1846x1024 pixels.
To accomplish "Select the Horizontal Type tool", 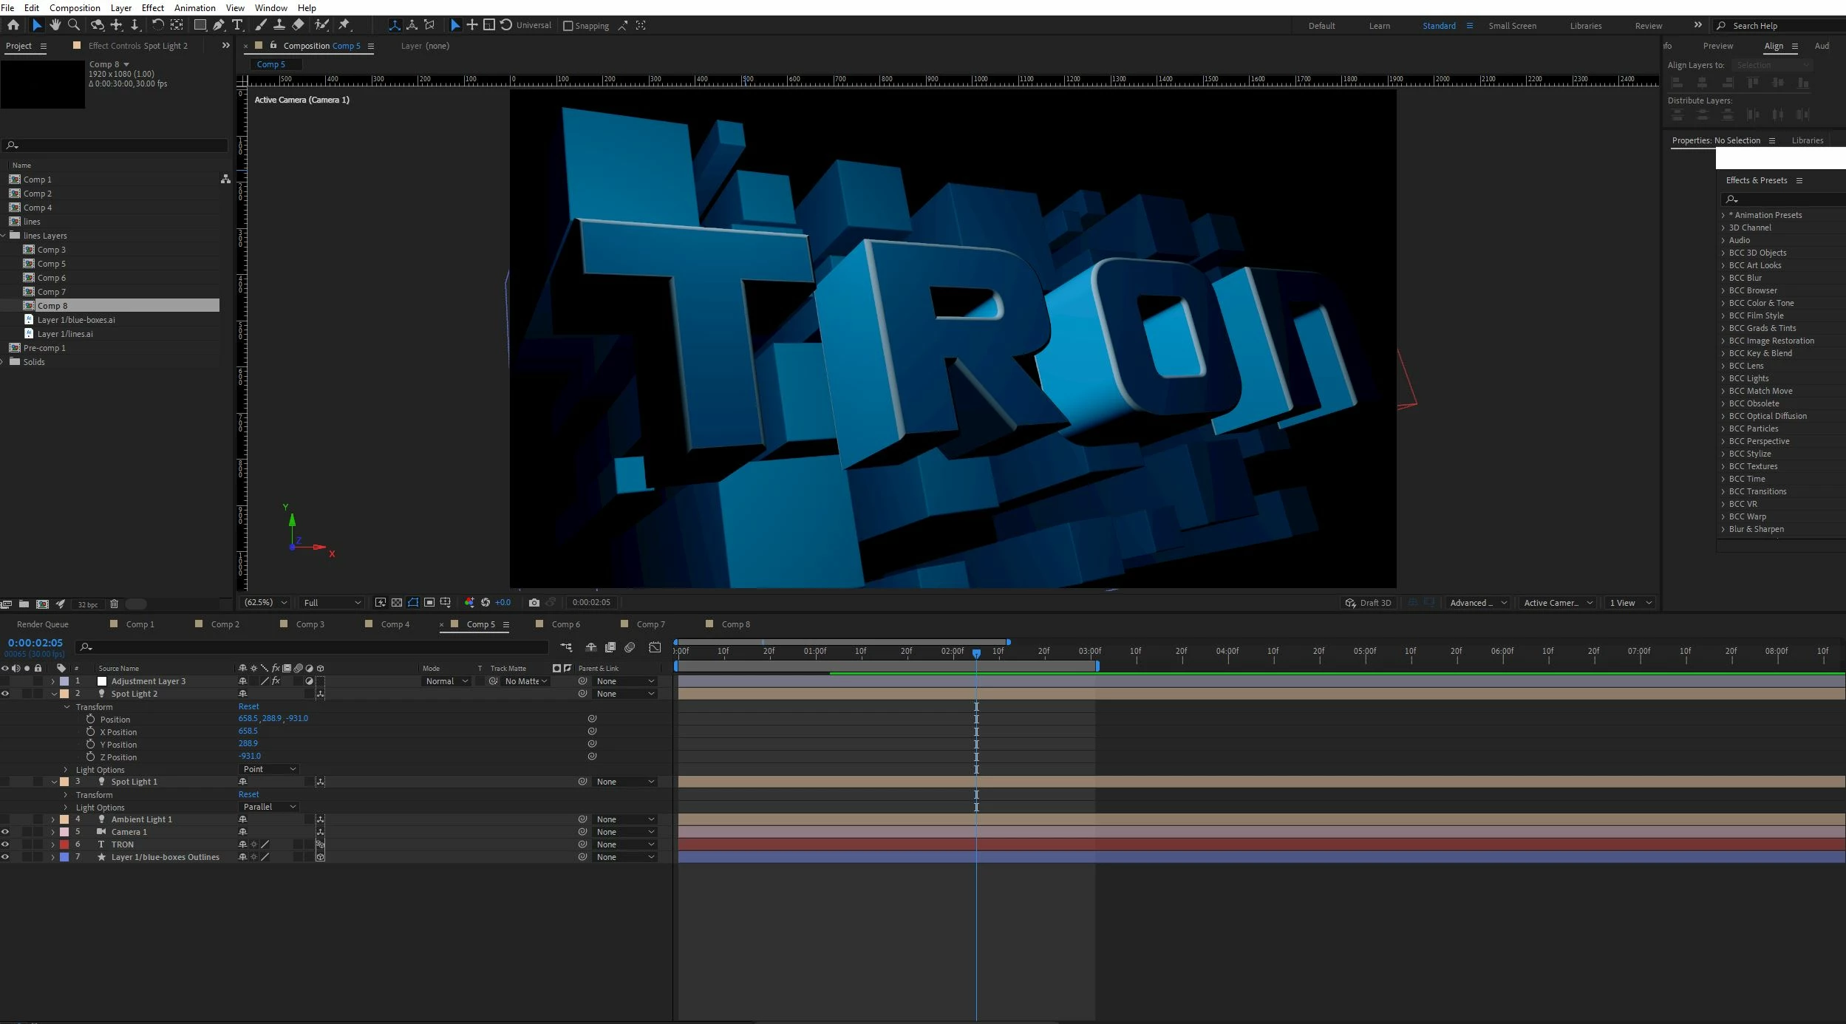I will pos(237,25).
